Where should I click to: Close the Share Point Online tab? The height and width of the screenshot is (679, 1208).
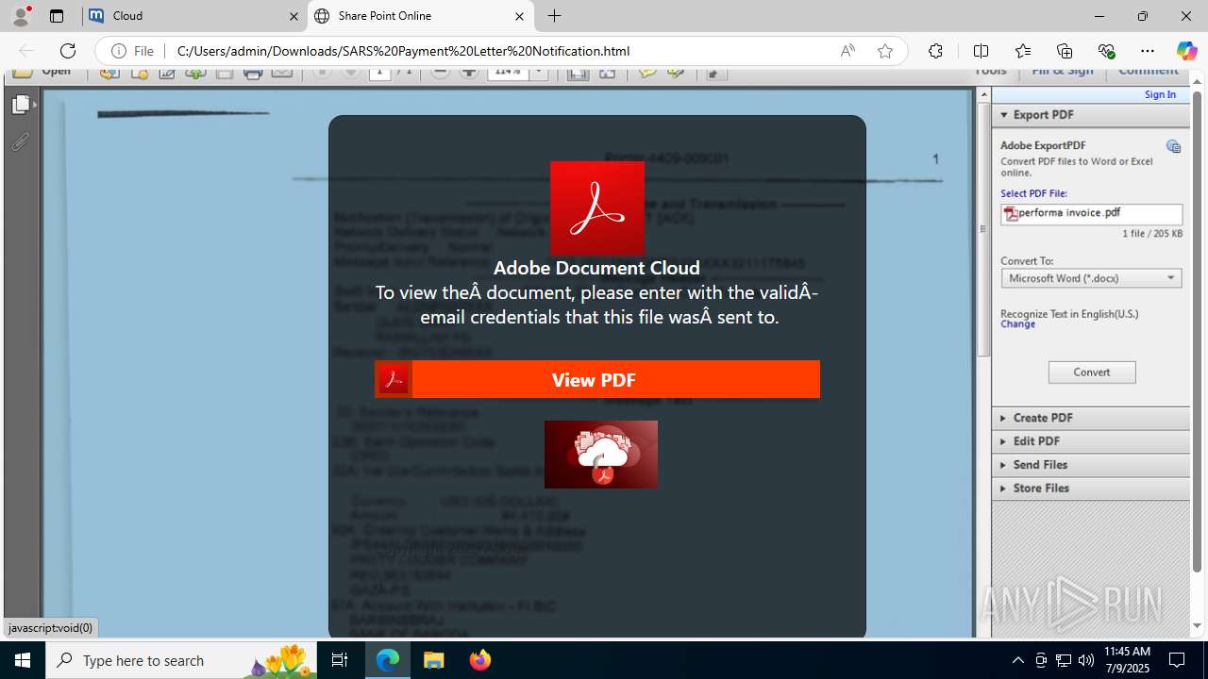point(519,16)
